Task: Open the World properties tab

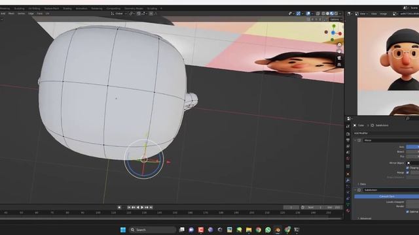Action: [x=348, y=159]
